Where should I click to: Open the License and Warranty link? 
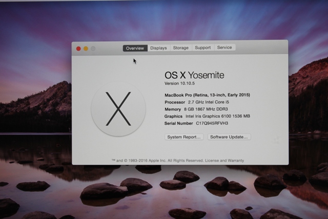pyautogui.click(x=224, y=161)
